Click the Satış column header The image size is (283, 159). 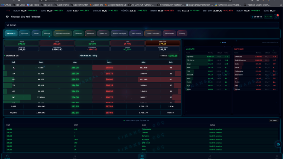coord(109,62)
